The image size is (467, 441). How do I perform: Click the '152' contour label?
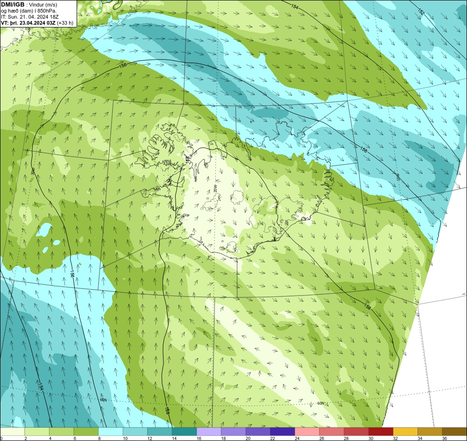pyautogui.click(x=421, y=12)
